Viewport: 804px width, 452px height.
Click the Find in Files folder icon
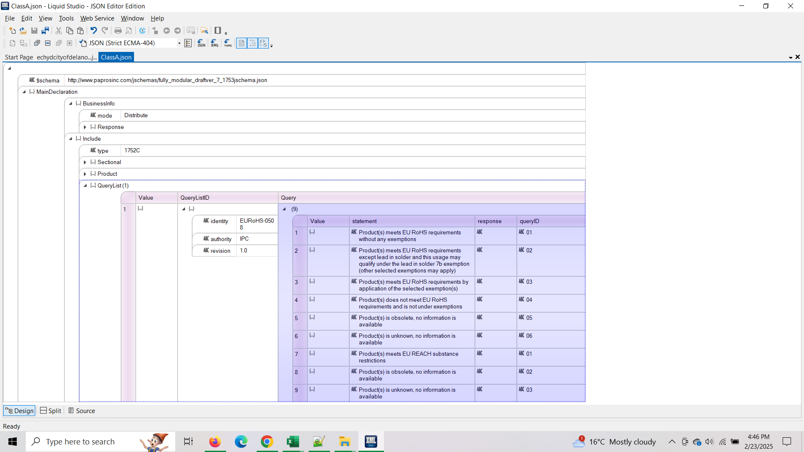click(x=204, y=31)
